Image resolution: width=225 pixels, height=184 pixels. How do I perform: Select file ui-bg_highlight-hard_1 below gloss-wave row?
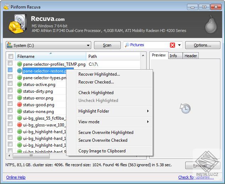point(44,132)
